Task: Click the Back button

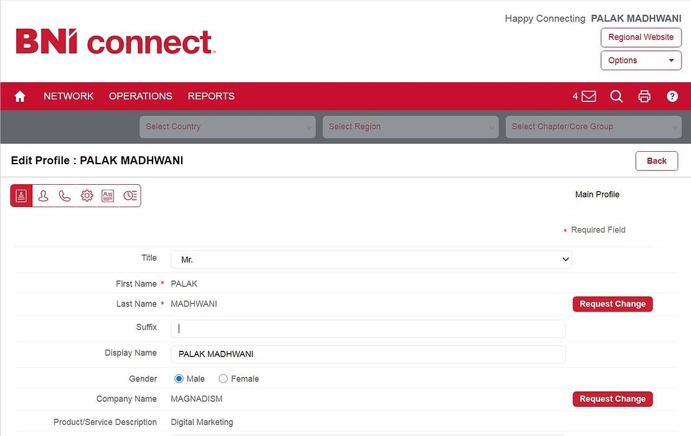Action: pyautogui.click(x=656, y=161)
